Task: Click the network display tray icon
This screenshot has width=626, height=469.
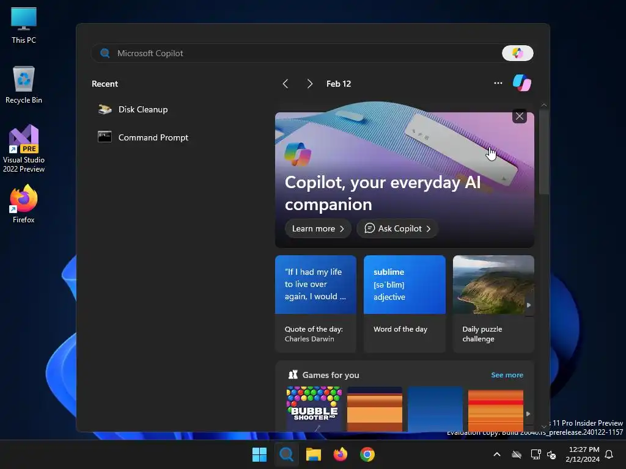Action: [536, 454]
